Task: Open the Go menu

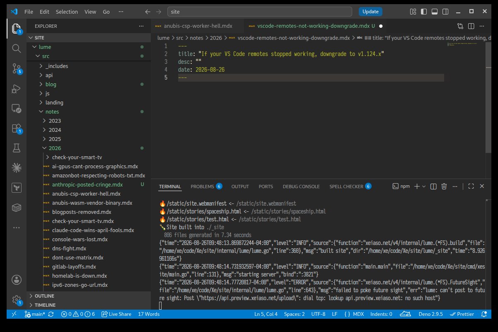Action: pos(106,12)
